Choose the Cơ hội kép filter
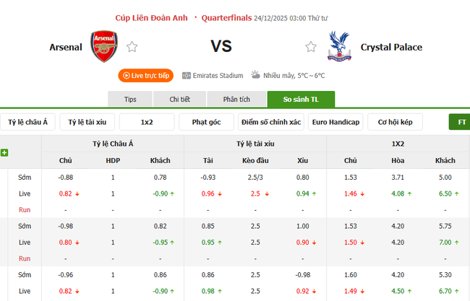470x301 pixels. 395,122
